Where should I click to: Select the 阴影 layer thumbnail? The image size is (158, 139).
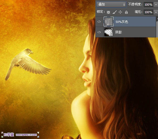tap(109, 32)
